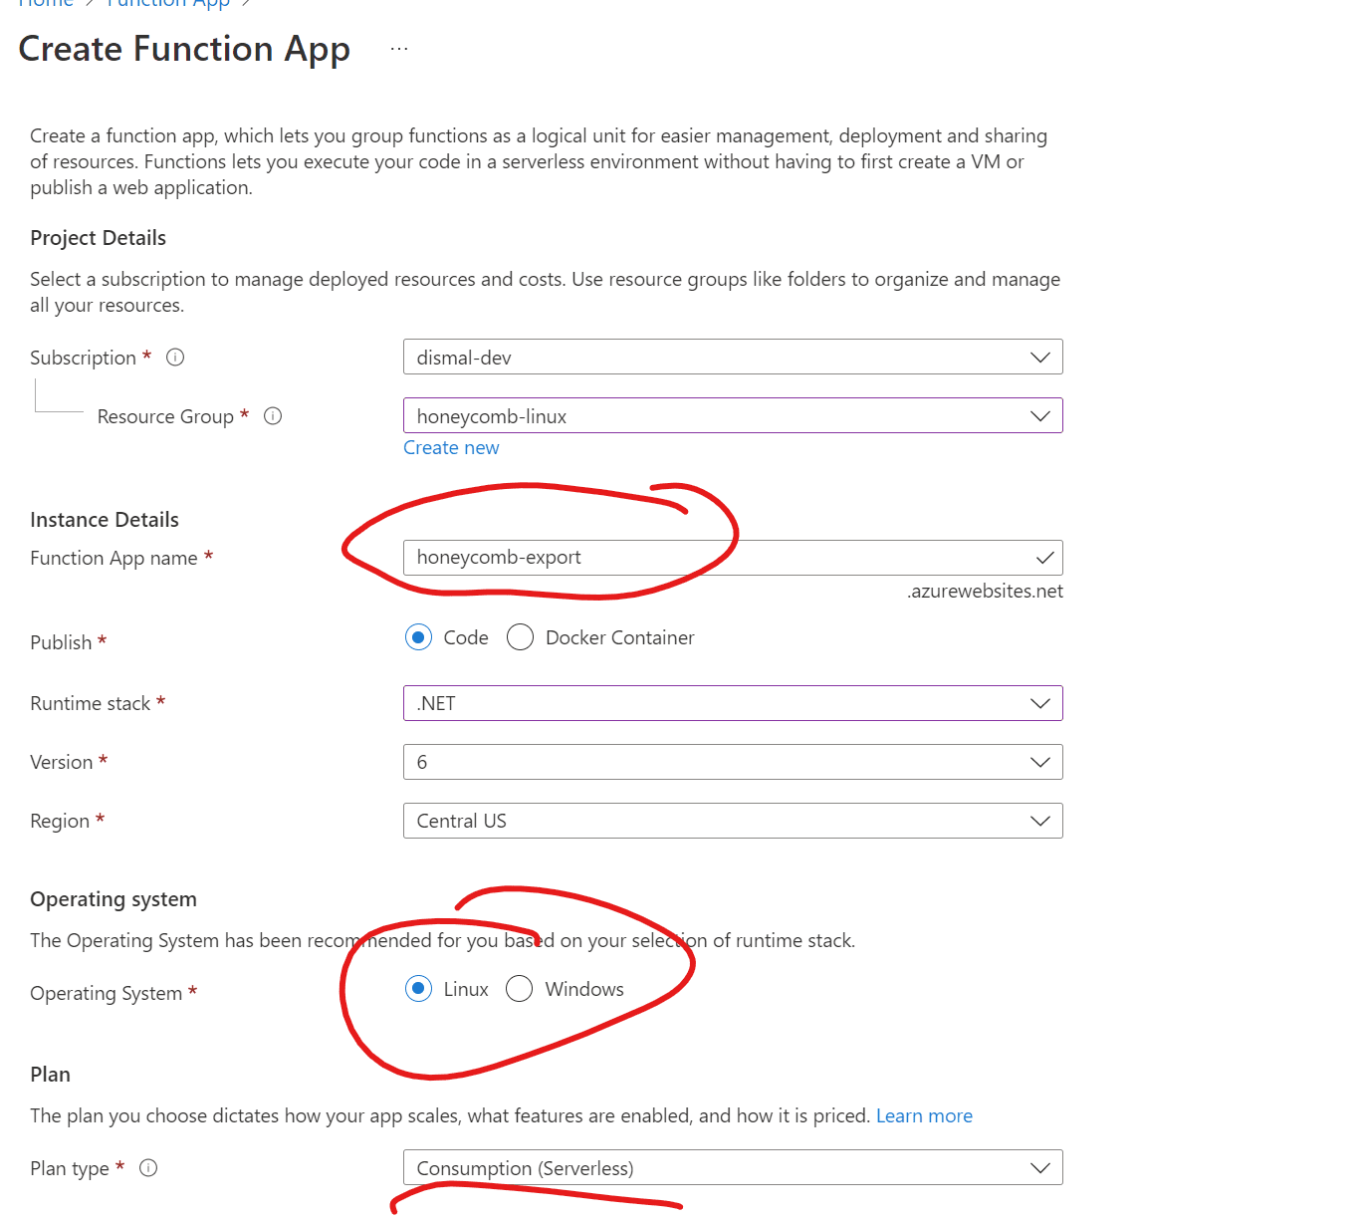This screenshot has height=1220, width=1366.
Task: Navigate to Function App breadcrumb
Action: click(167, 3)
